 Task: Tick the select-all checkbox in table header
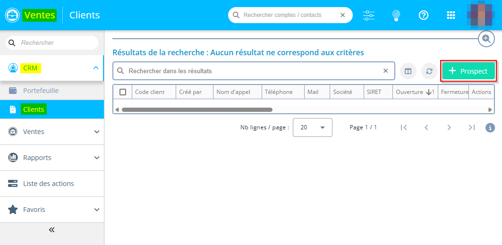click(123, 92)
